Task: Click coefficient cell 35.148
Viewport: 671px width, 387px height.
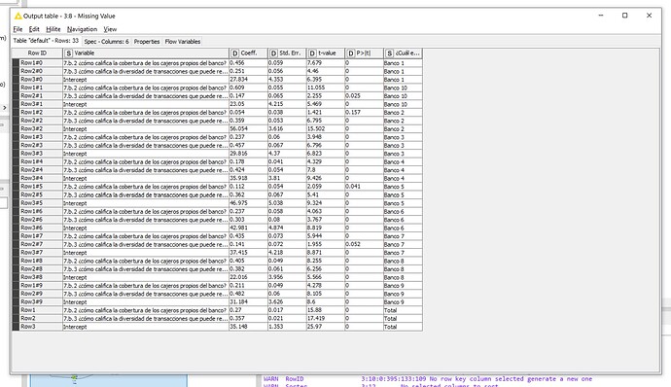Action: coord(249,327)
